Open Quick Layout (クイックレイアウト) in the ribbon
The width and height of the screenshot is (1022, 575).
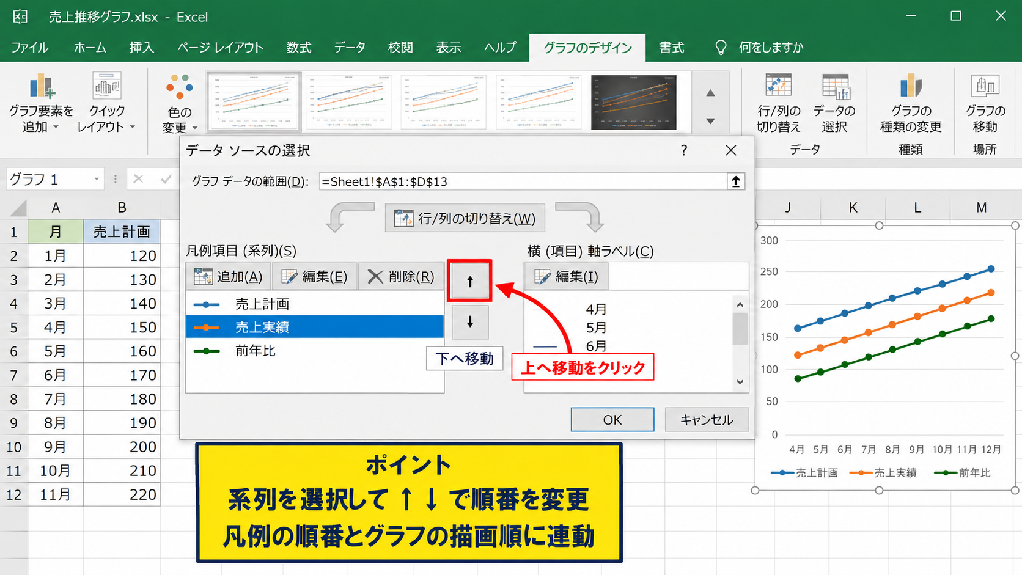click(106, 103)
